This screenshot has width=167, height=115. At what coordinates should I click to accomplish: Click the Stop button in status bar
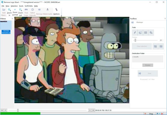151,113
